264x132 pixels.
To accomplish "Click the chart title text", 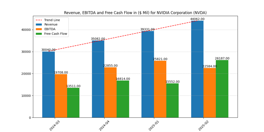I will point(135,13).
